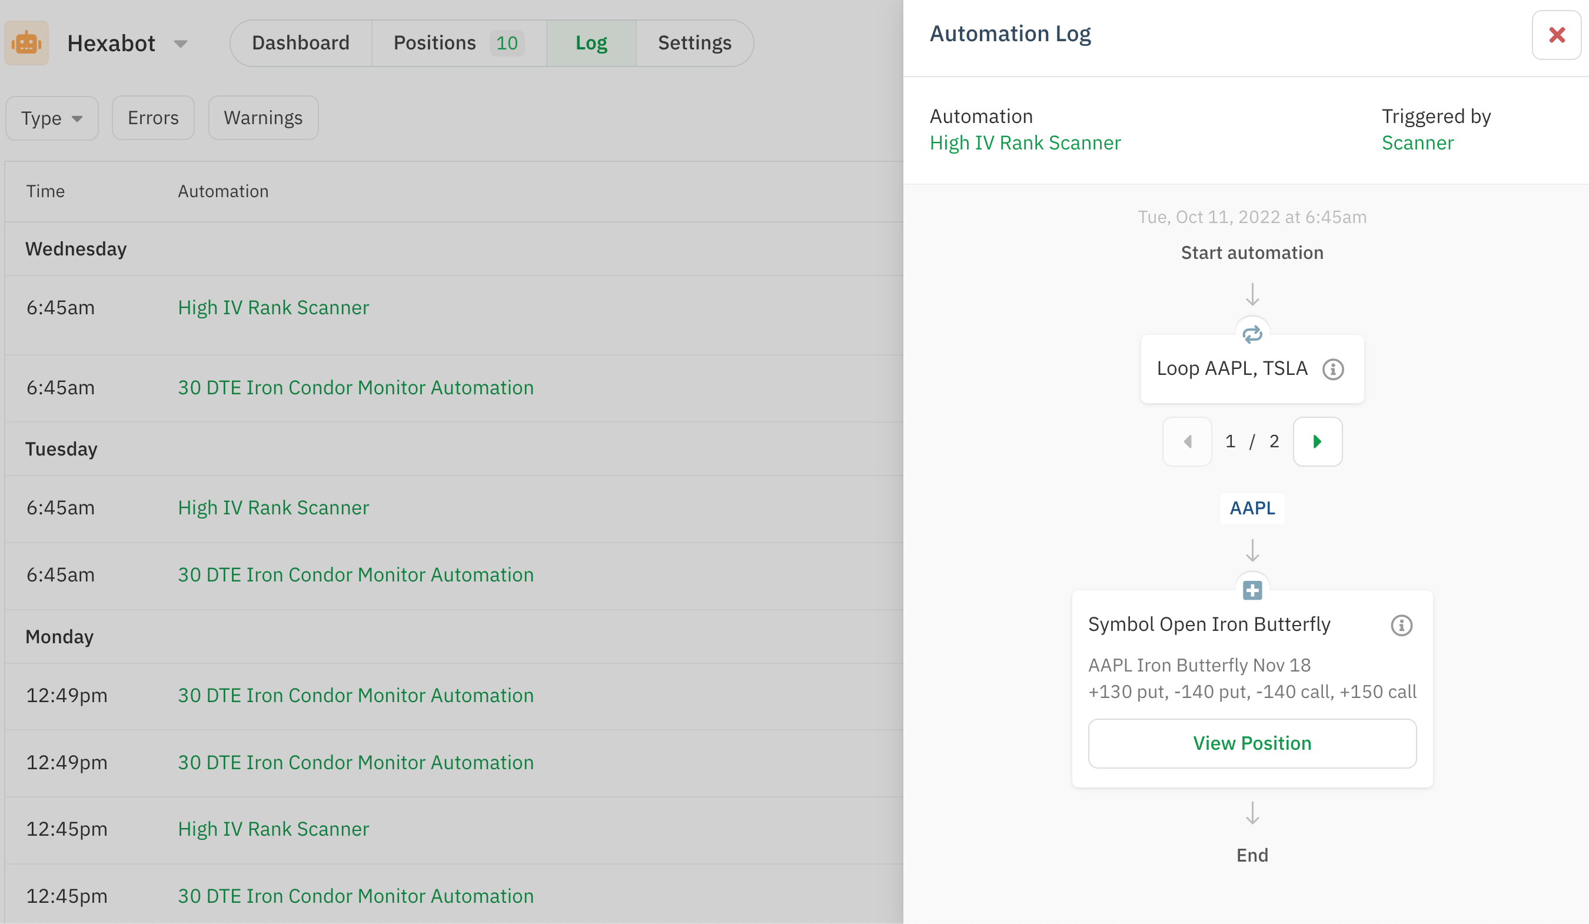Close the Automation Log panel
The width and height of the screenshot is (1589, 924).
[1555, 35]
